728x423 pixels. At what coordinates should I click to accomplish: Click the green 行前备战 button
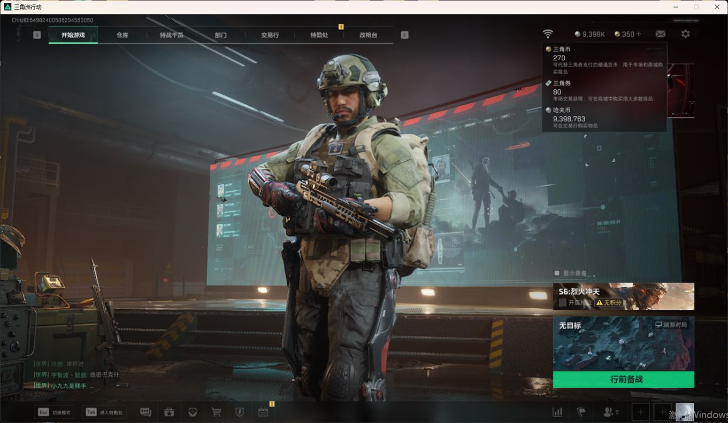(624, 380)
